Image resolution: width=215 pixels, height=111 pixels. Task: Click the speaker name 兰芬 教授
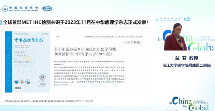186,58
